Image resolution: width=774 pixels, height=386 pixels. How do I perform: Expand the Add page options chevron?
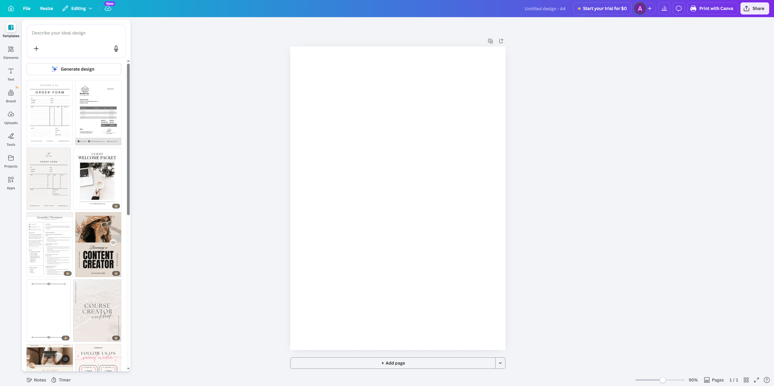click(x=500, y=363)
